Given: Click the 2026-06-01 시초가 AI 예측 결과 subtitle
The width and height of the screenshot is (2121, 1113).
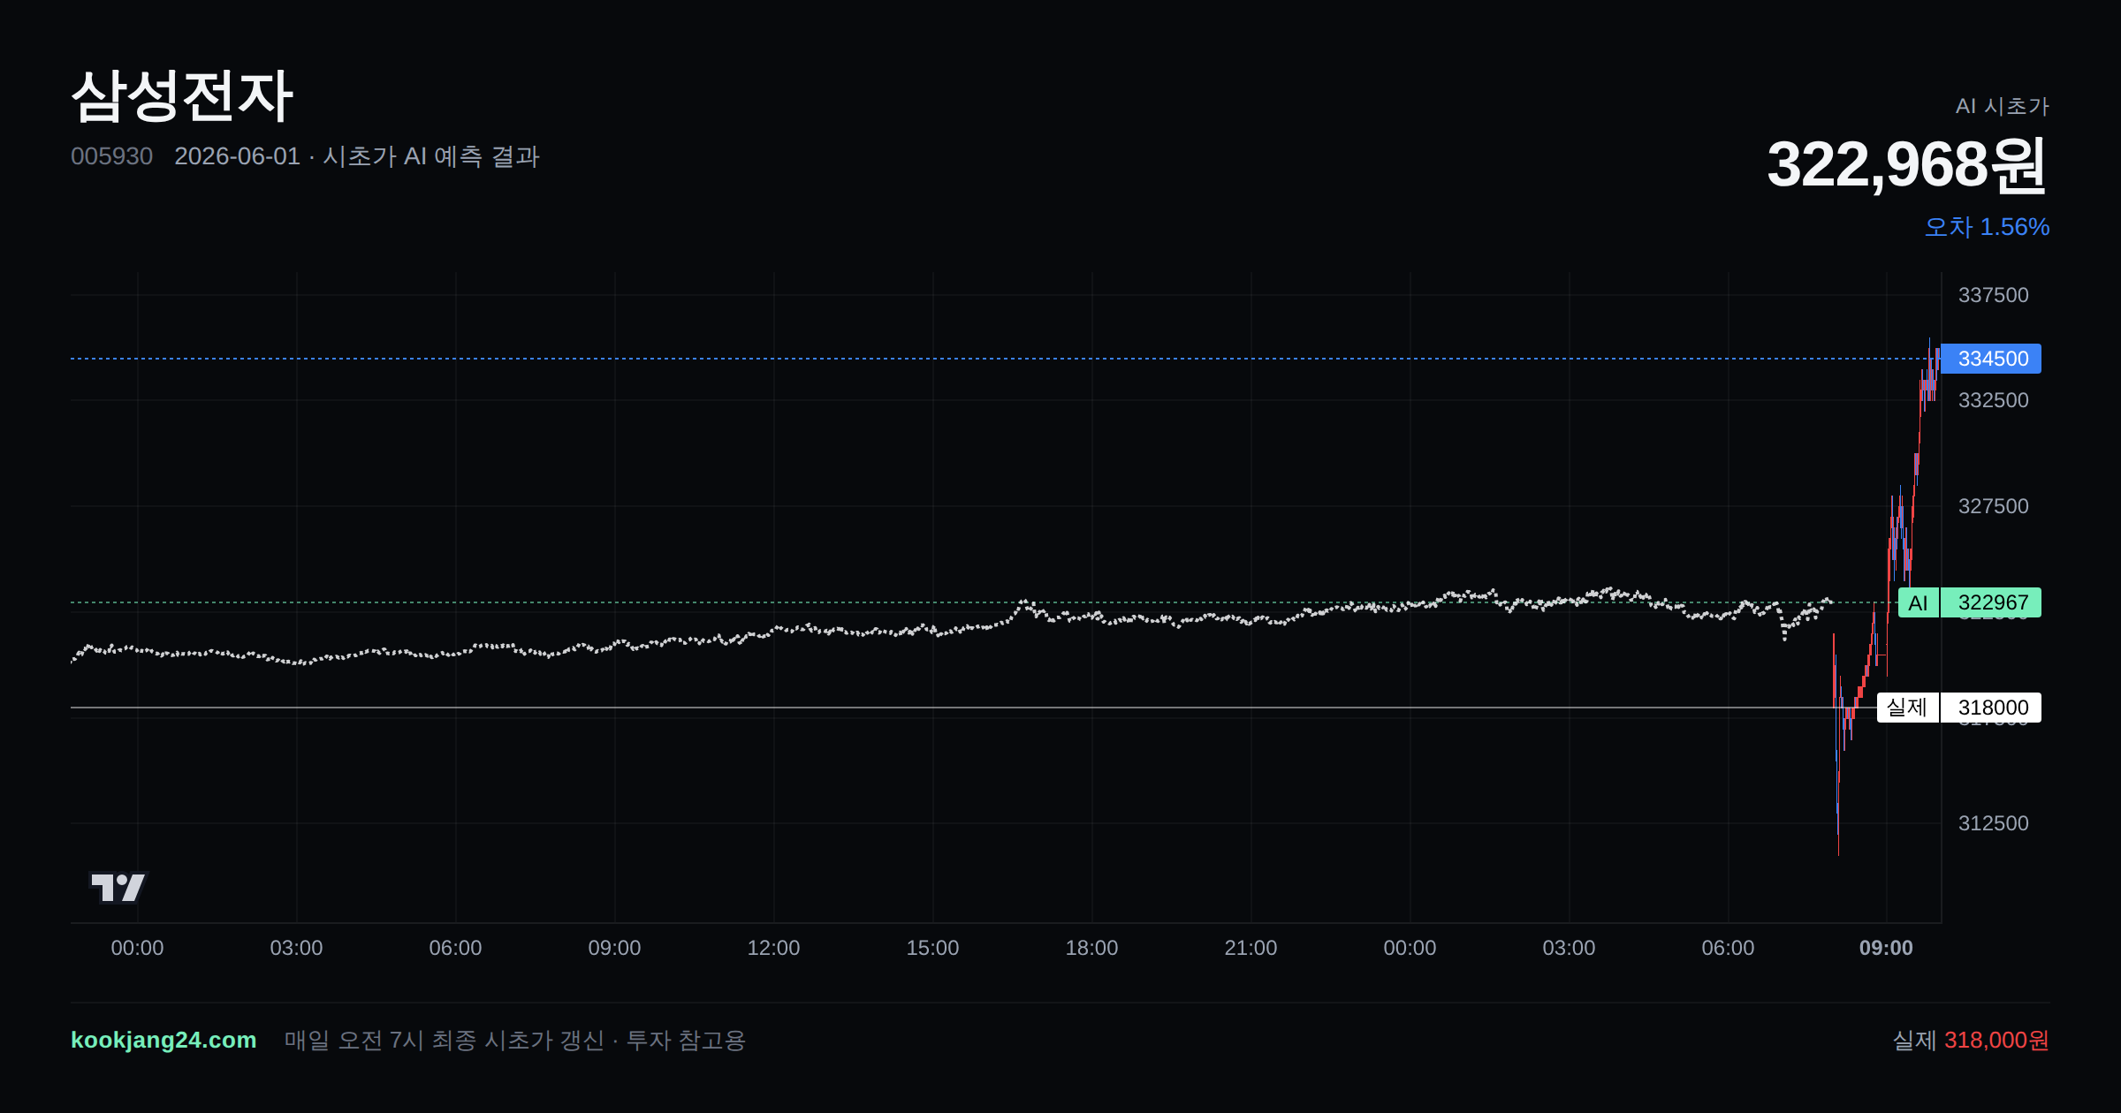Looking at the screenshot, I should pos(357,156).
